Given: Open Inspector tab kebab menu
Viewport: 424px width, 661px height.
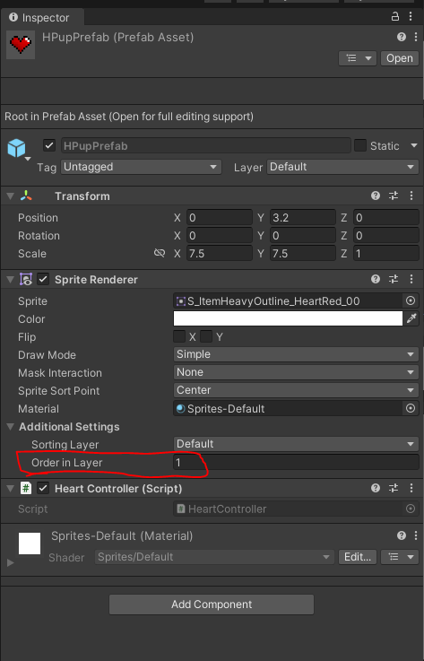Looking at the screenshot, I should [411, 16].
